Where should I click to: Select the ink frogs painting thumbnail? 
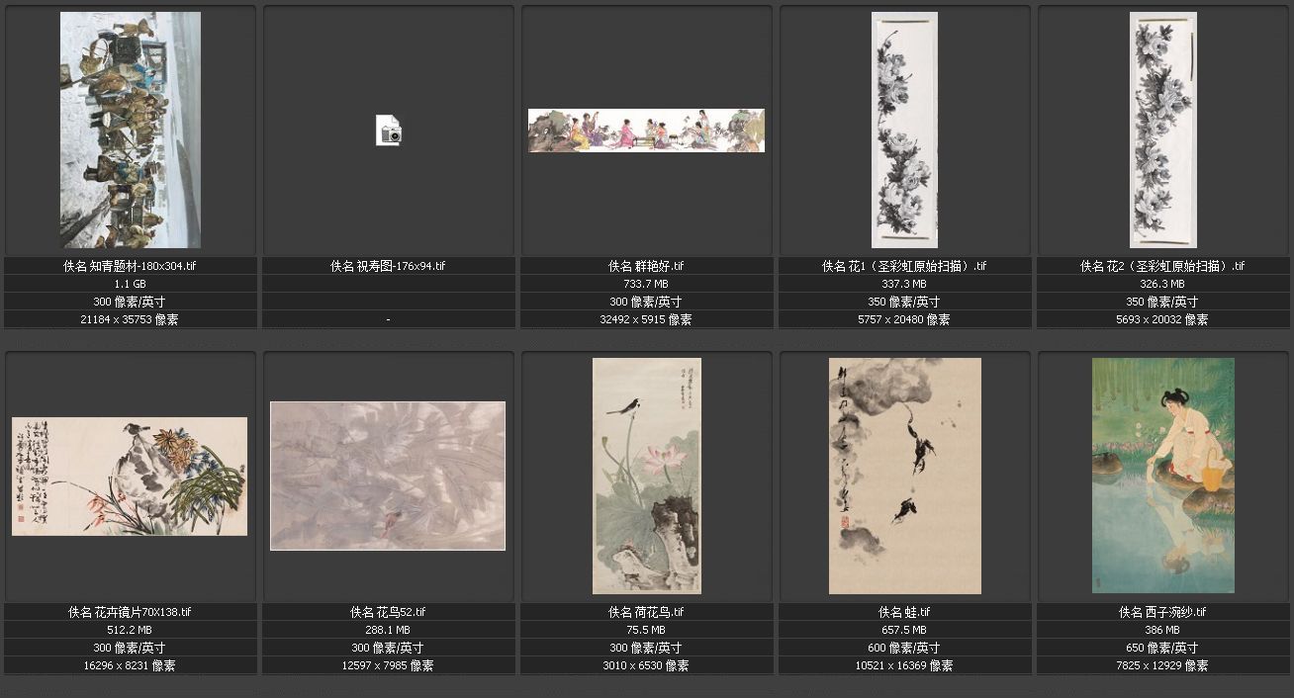coord(904,476)
